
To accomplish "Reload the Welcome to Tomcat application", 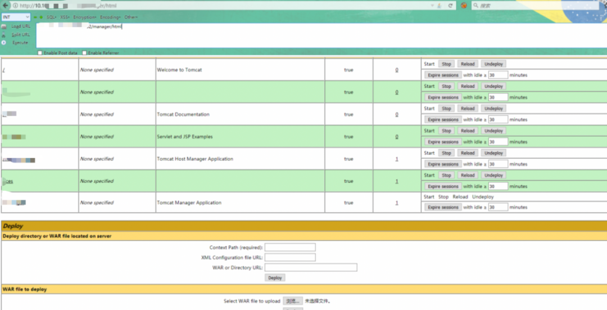I will pyautogui.click(x=468, y=64).
